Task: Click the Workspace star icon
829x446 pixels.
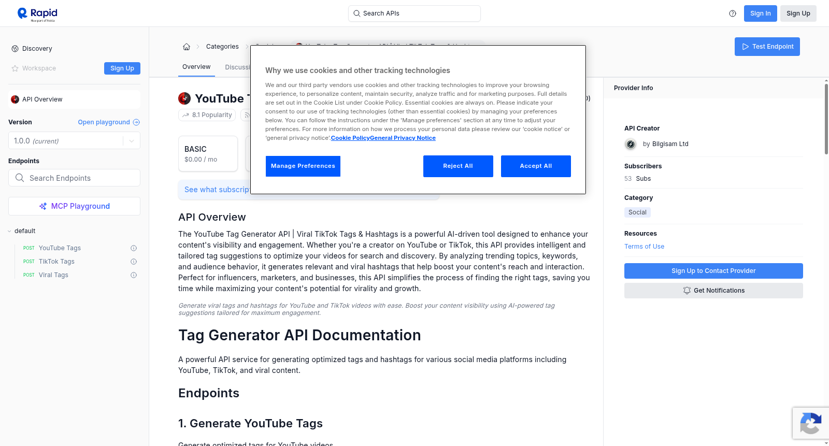Action: pos(15,68)
